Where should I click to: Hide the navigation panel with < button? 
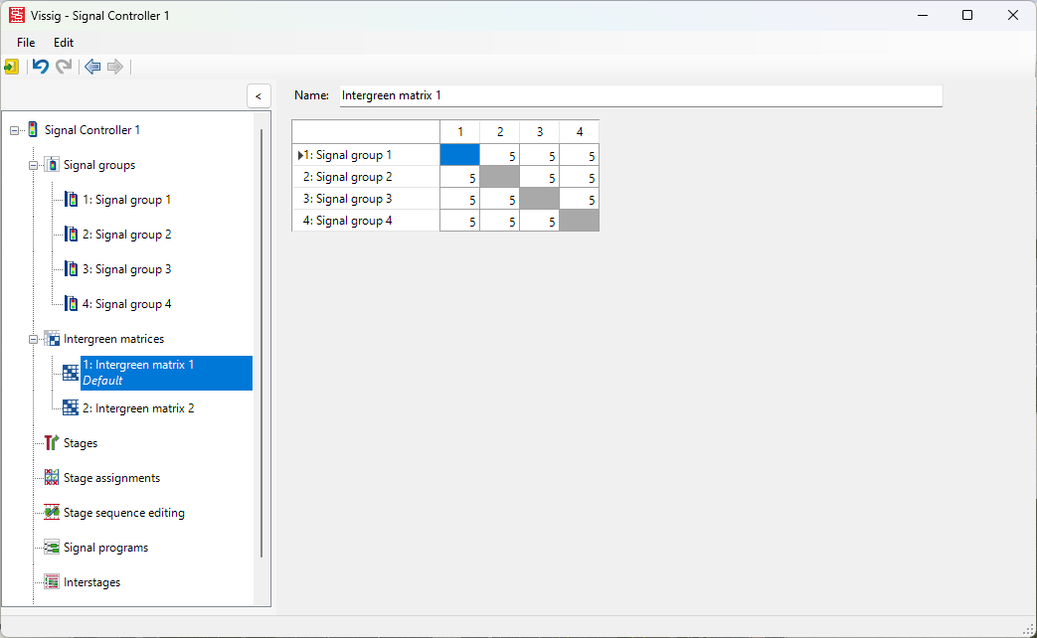[259, 96]
